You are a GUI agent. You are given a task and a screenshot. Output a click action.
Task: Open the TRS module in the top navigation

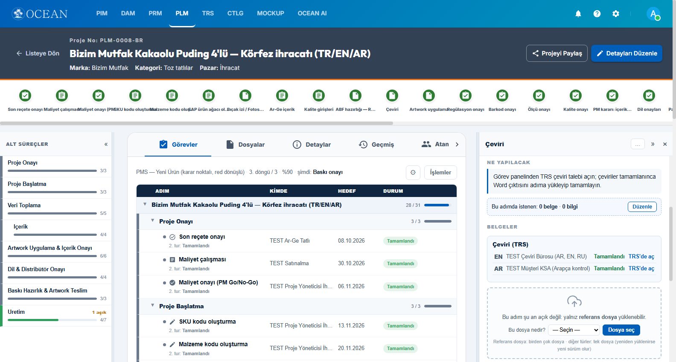coord(208,13)
